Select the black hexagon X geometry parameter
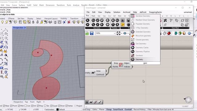Image resolution: width=197 pixels, height=111 pixels. (x=87, y=20)
